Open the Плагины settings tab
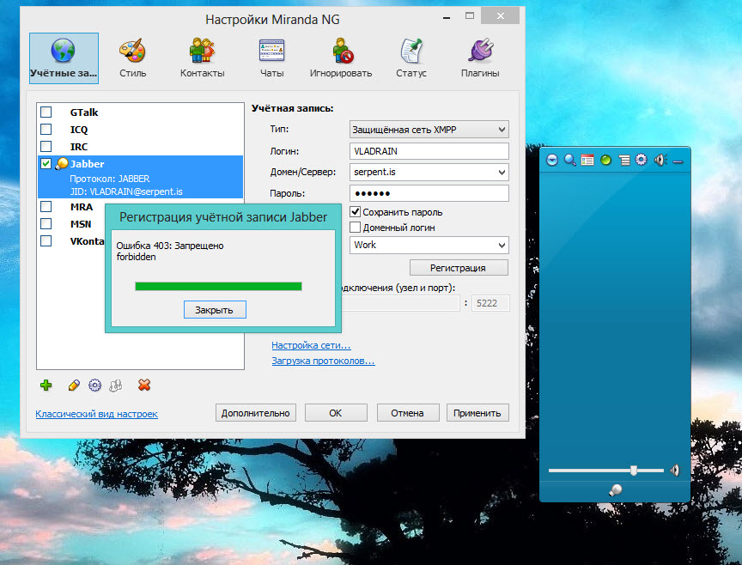Viewport: 742px width, 565px height. 480,58
